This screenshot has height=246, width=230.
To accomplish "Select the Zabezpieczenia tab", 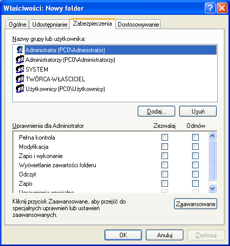I will [92, 24].
